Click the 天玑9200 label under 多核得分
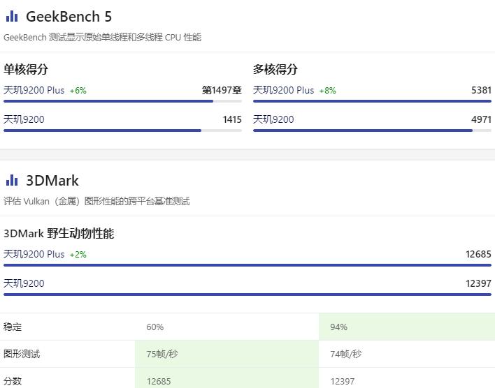The image size is (495, 388). tap(273, 119)
